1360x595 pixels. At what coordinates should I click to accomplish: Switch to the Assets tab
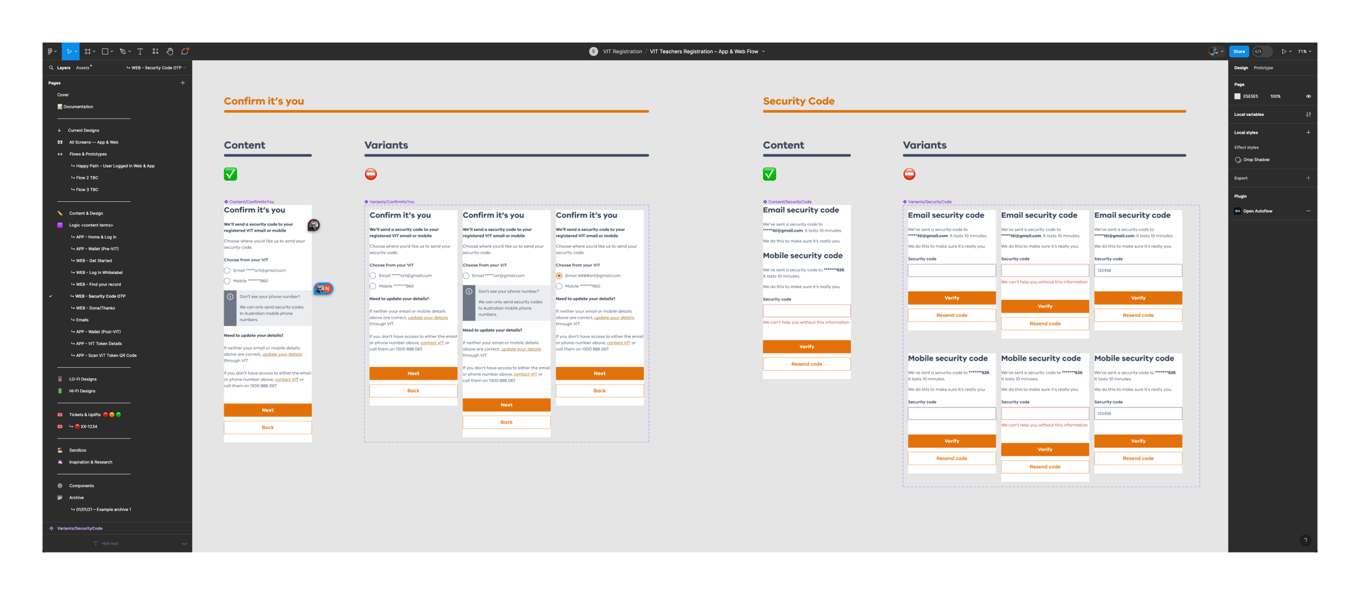(83, 68)
